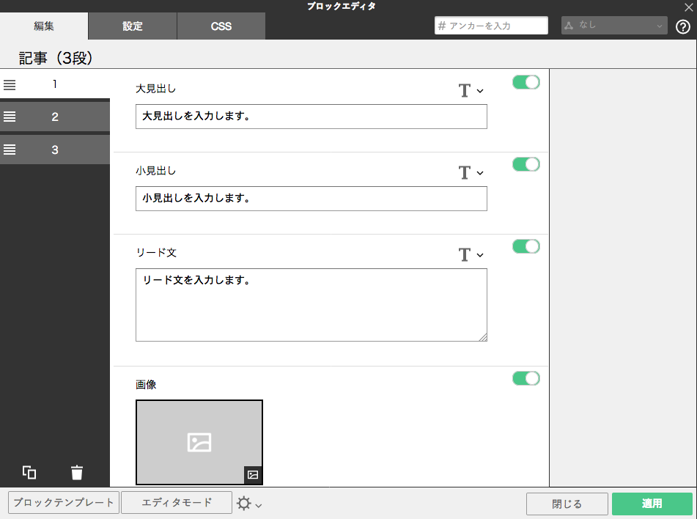Click the 閉じる button
The height and width of the screenshot is (519, 697).
tap(567, 504)
